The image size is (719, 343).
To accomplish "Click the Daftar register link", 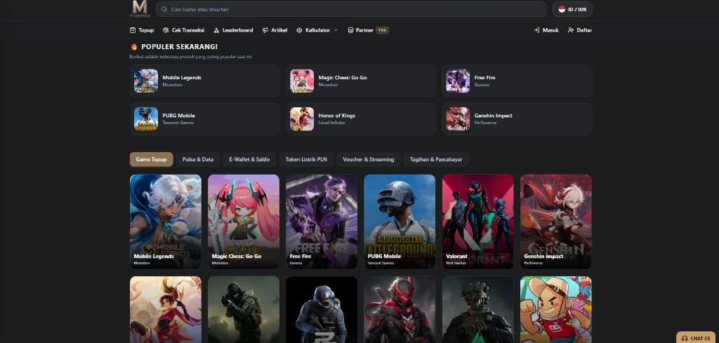I will tap(579, 30).
